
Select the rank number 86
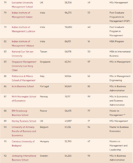[x=5, y=86]
